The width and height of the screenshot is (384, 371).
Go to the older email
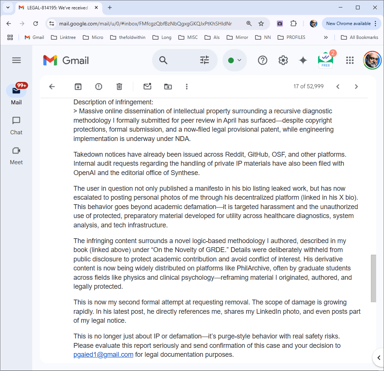[x=356, y=86]
